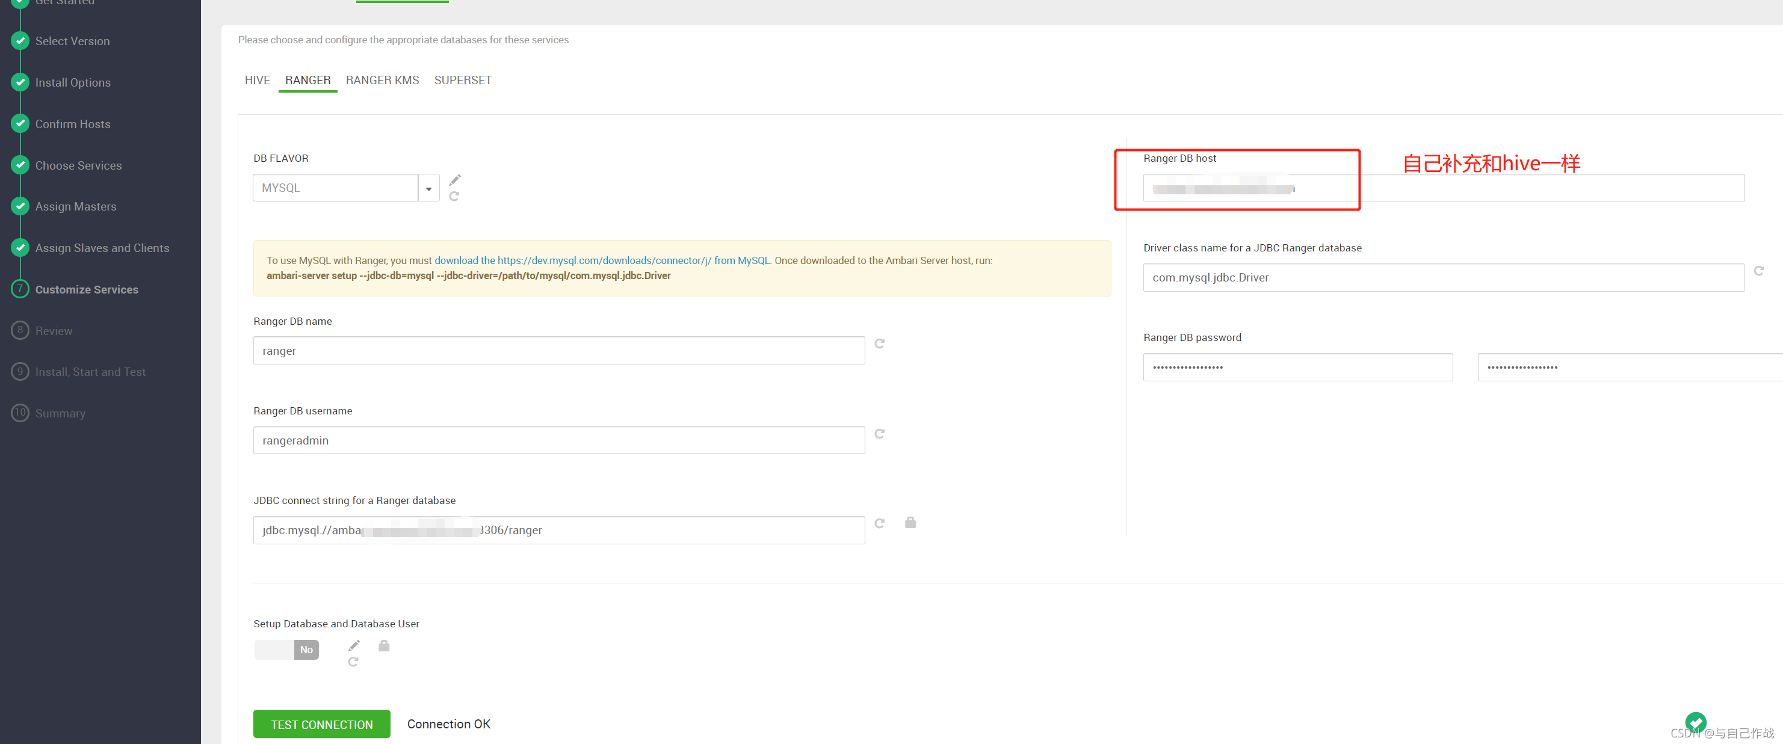
Task: Click the undo icon beside DB FLAVOR dropdown
Action: pos(454,197)
